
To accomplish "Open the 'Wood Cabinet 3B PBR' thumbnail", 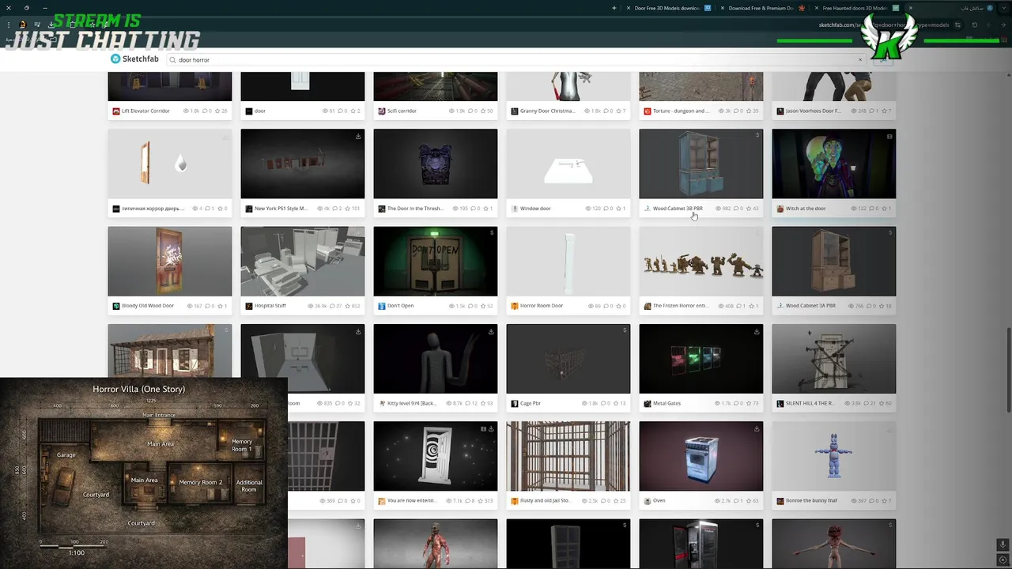I will coord(700,164).
